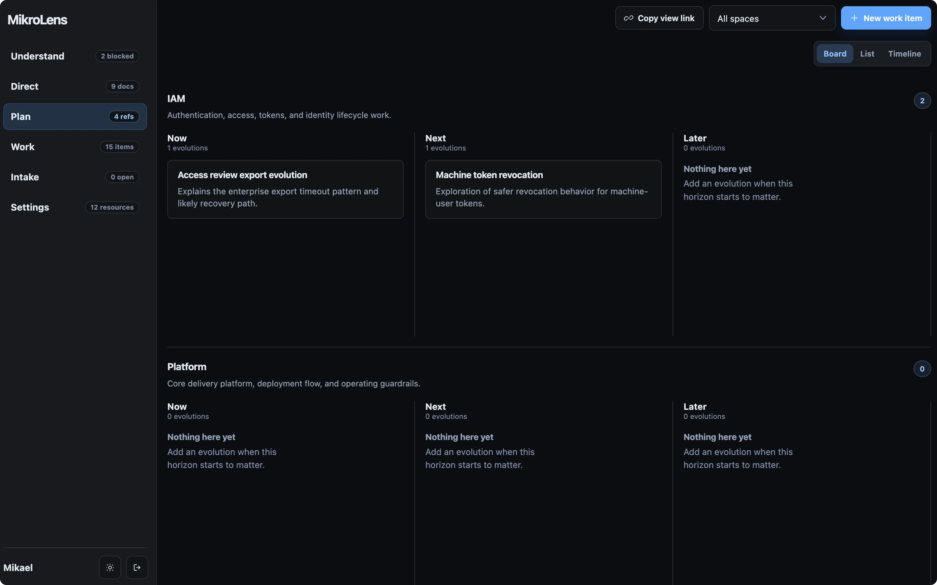Viewport: 937px width, 585px height.
Task: Create a New work item
Action: click(886, 18)
